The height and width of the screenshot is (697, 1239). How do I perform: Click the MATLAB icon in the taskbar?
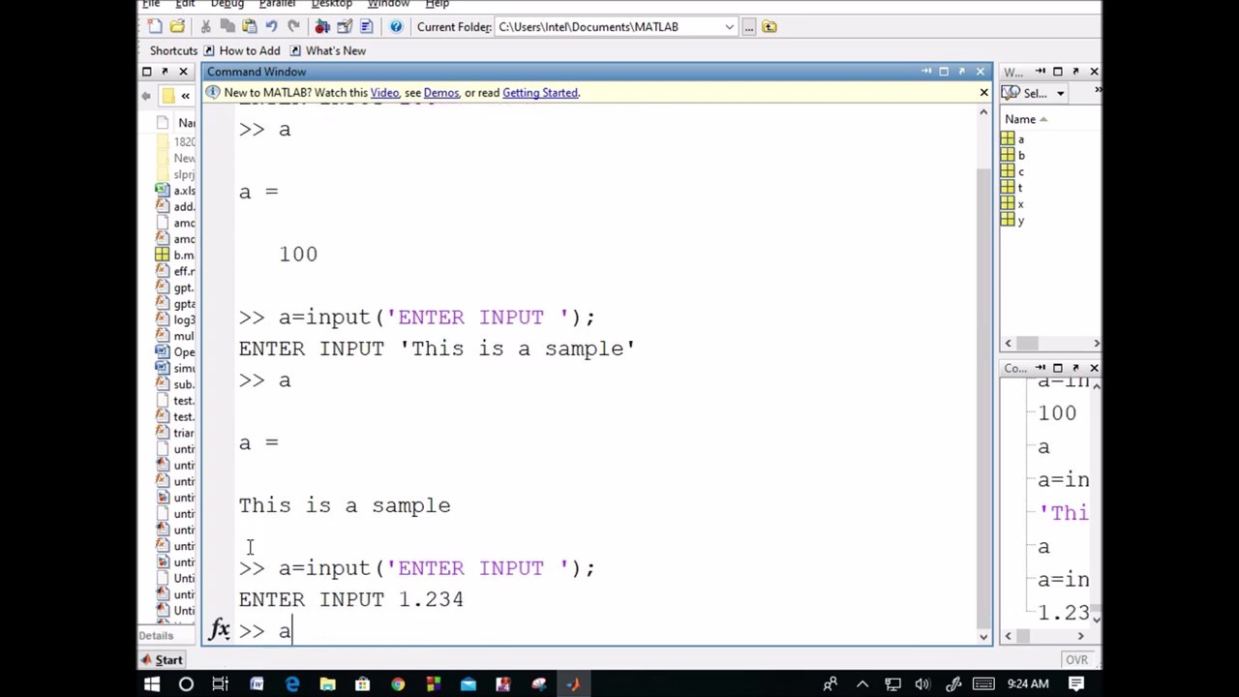click(x=574, y=684)
